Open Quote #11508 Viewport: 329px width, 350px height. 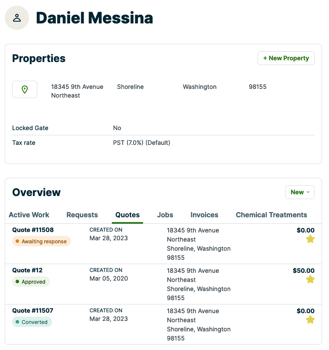tap(32, 230)
